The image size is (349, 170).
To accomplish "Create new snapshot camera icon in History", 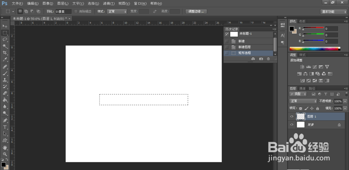I will [261, 59].
